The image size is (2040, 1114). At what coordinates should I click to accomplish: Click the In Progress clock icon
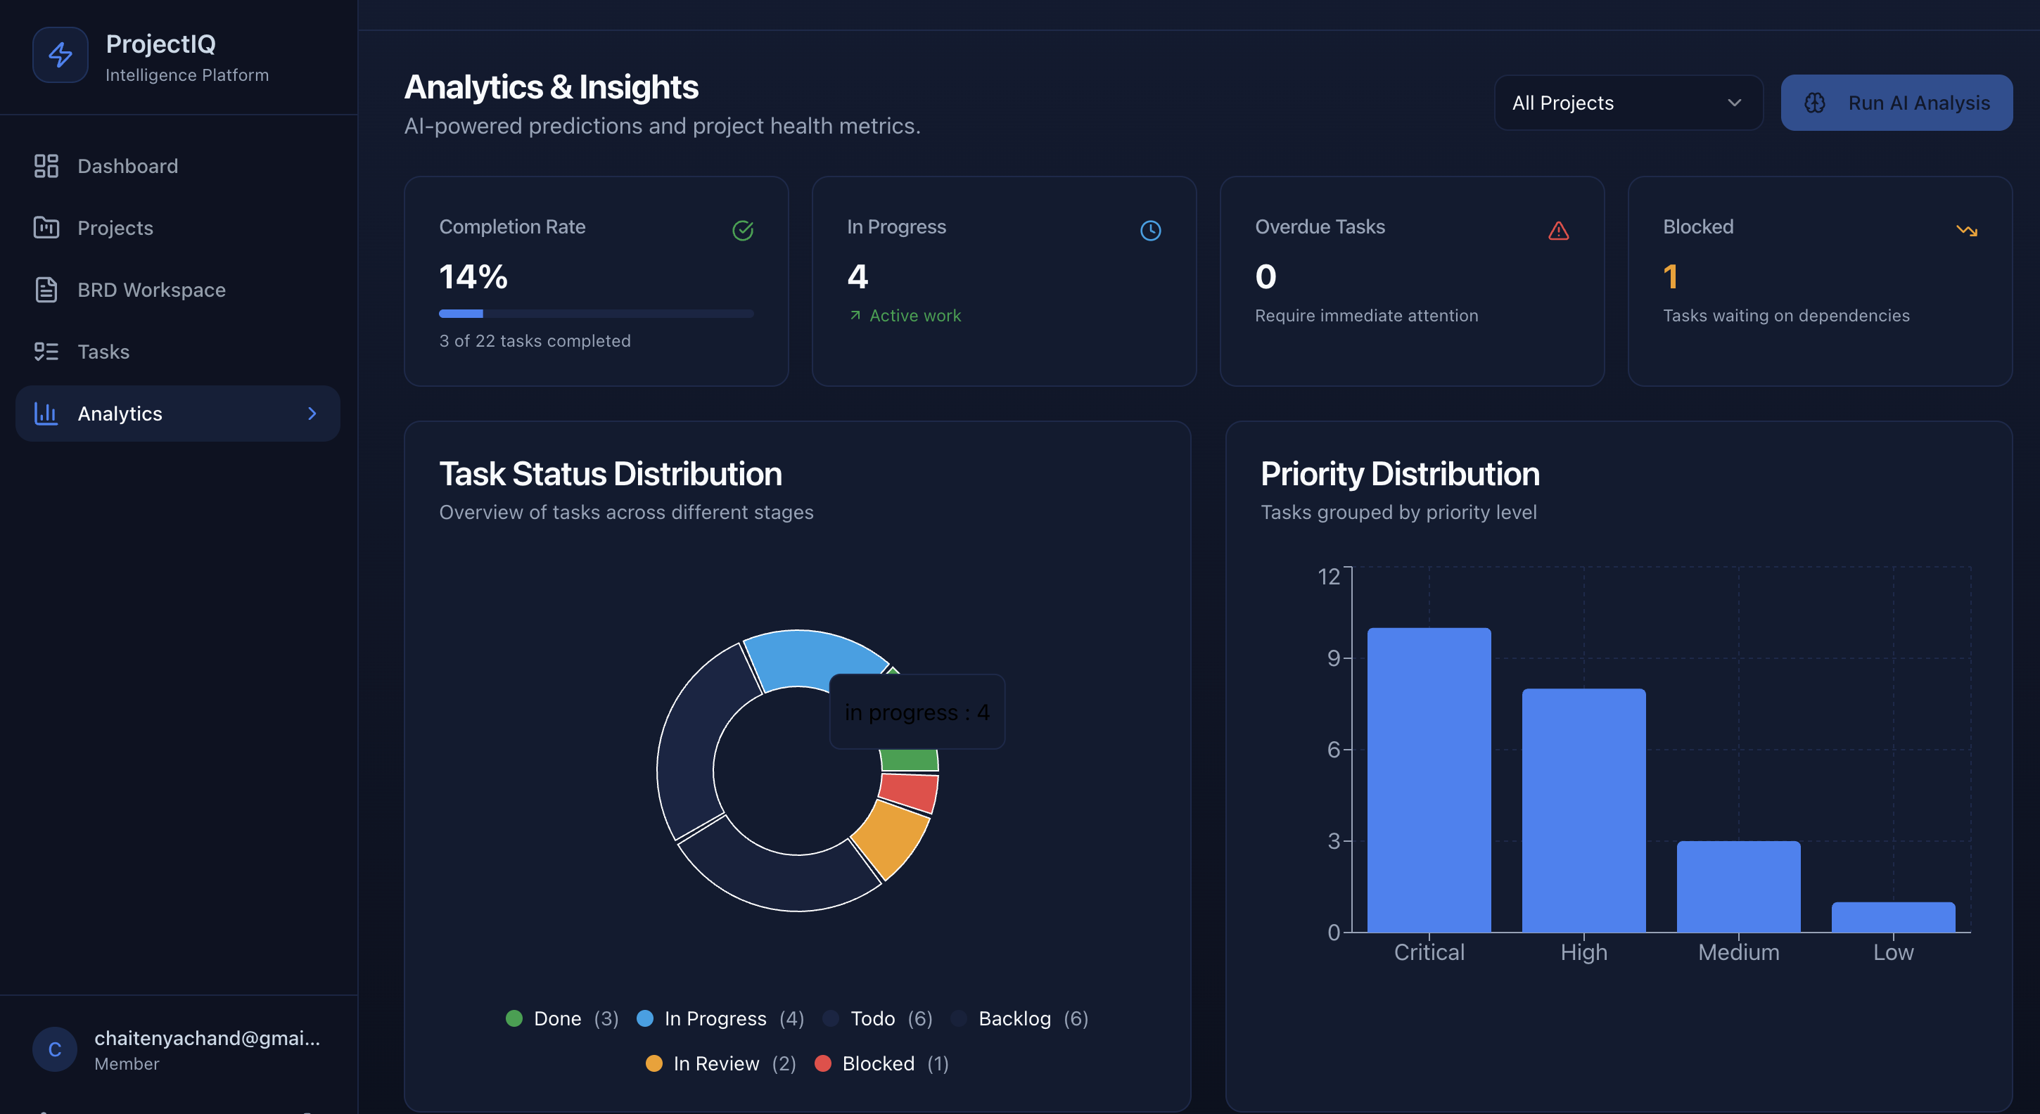click(1150, 231)
